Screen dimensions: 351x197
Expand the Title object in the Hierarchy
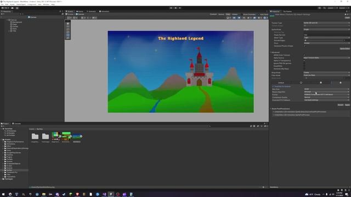(x=9, y=31)
